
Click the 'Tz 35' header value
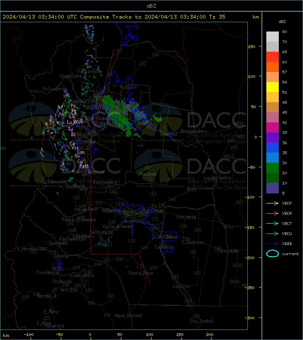tap(217, 17)
